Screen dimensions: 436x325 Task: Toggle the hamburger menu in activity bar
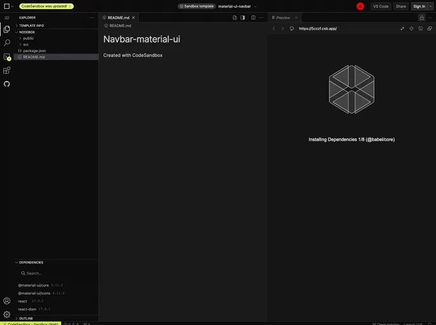(x=7, y=18)
